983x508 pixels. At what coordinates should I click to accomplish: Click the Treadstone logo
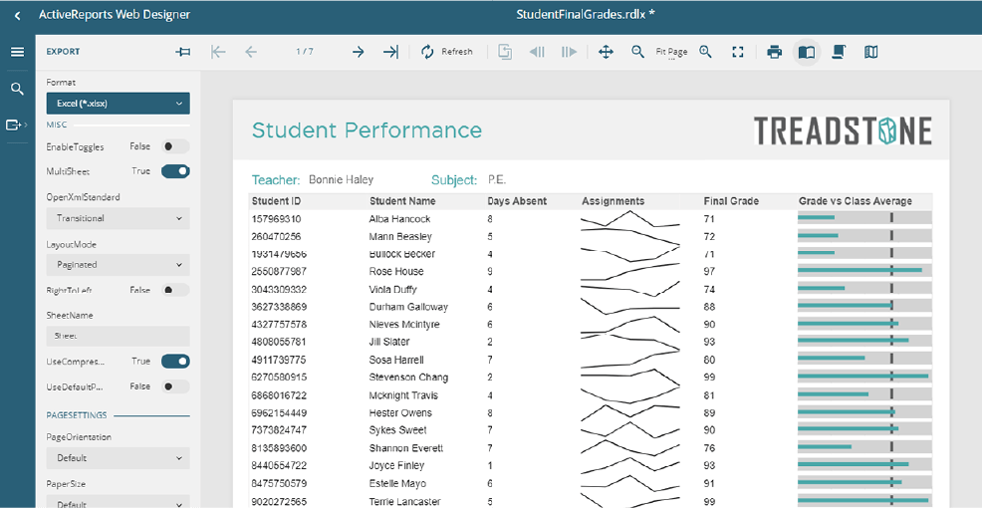(x=843, y=131)
